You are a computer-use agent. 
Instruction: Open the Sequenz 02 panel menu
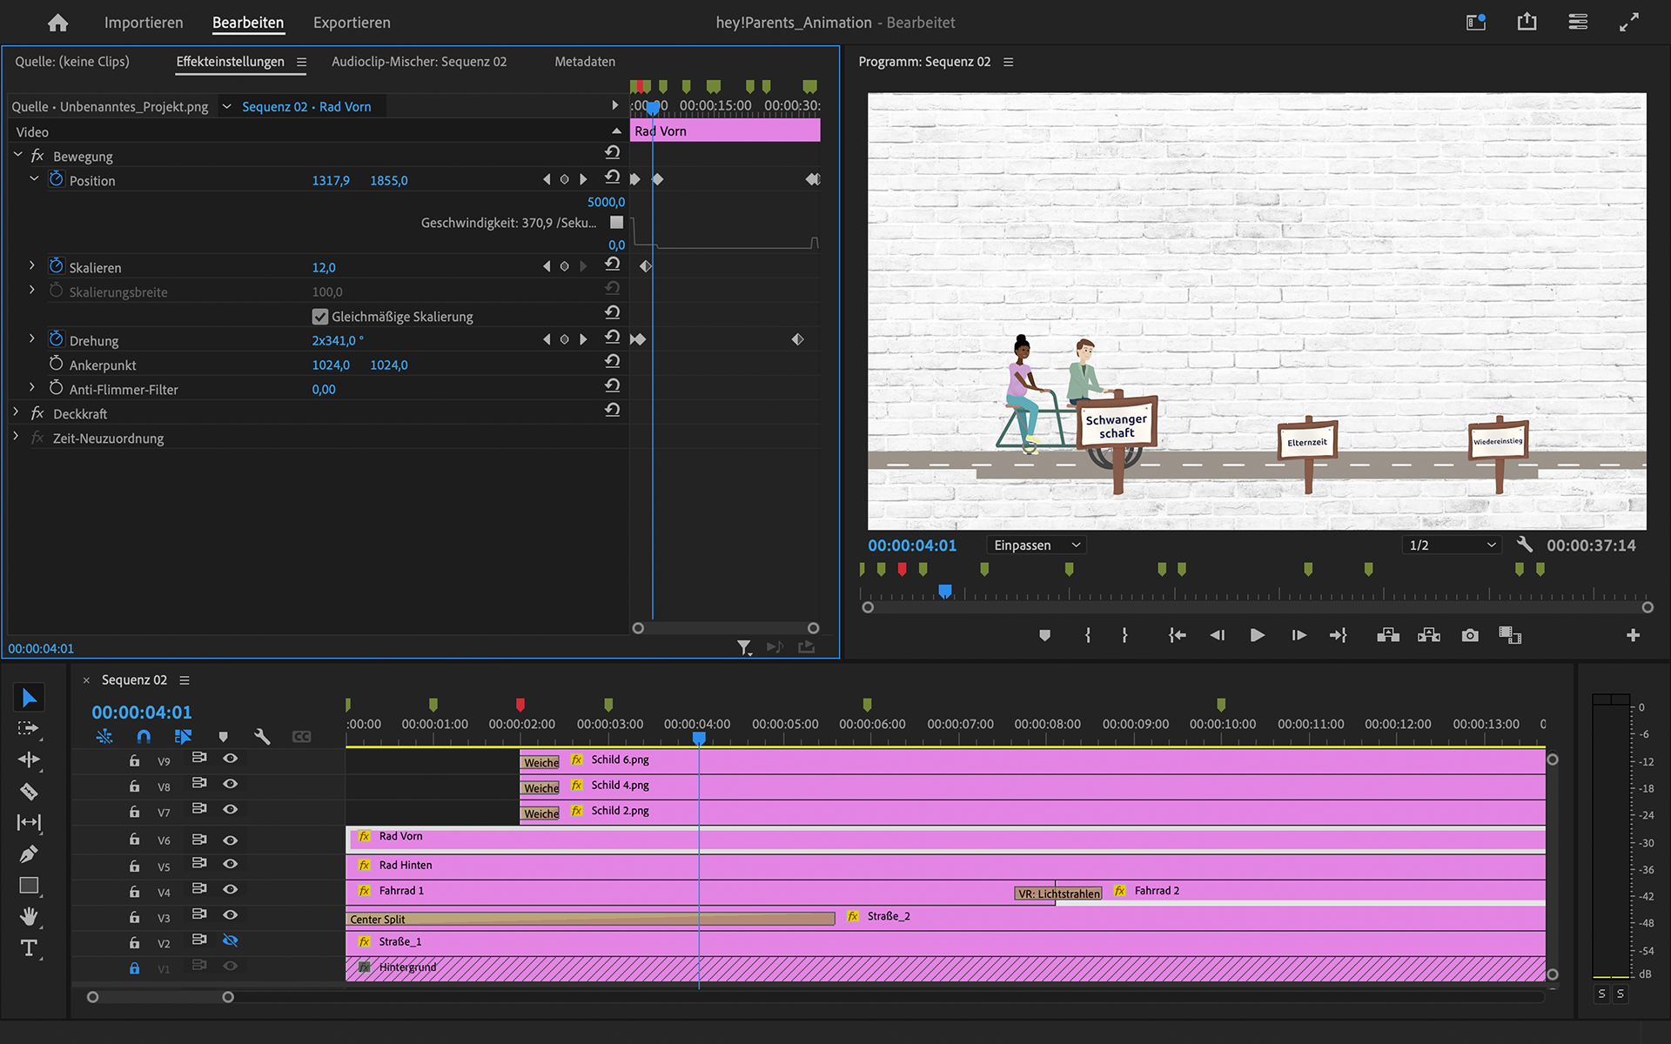pos(185,680)
